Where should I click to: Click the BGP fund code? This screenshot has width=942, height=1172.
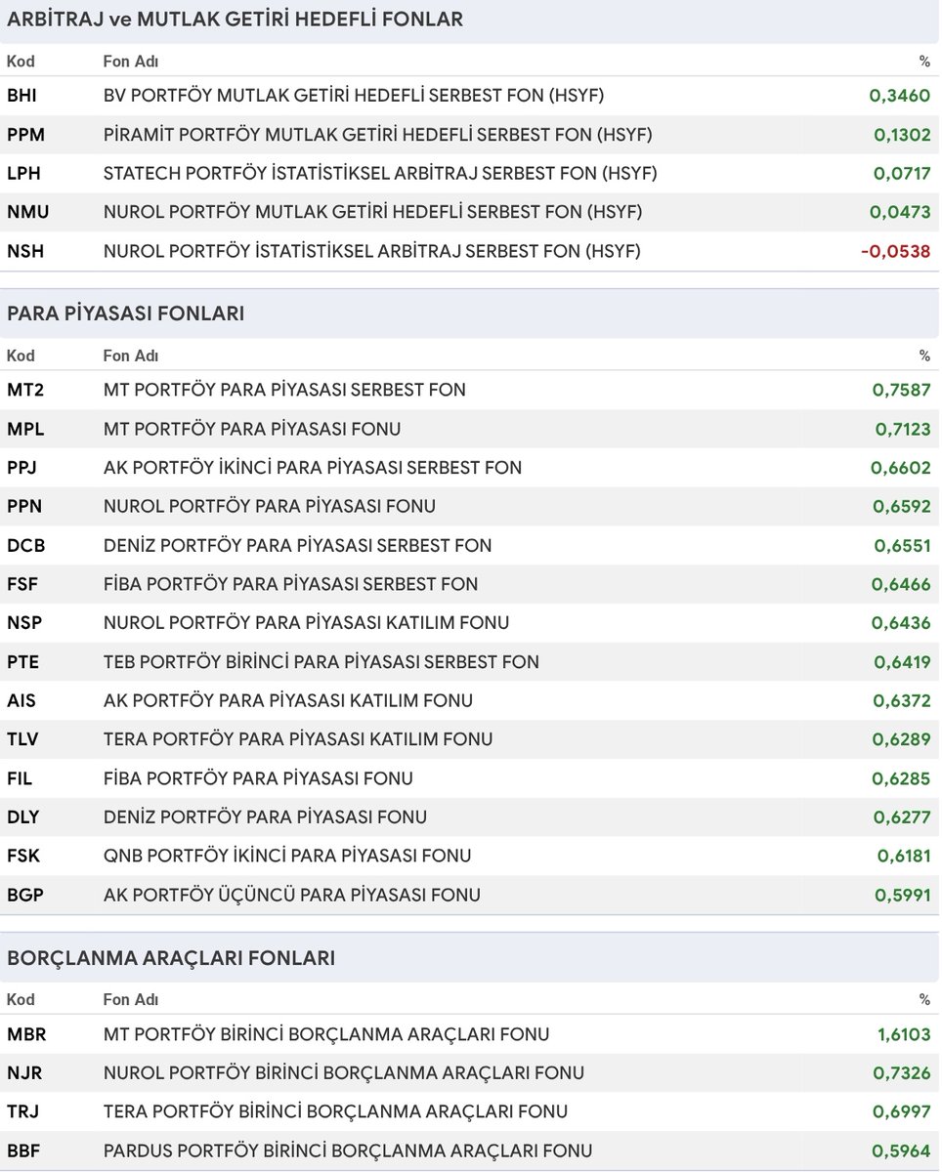tap(24, 895)
